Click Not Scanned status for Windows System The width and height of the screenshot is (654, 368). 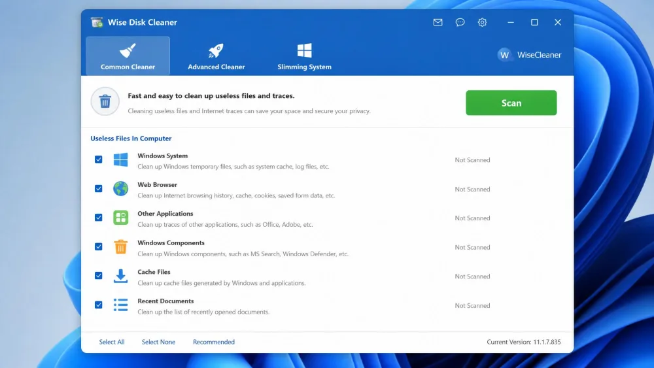tap(472, 160)
